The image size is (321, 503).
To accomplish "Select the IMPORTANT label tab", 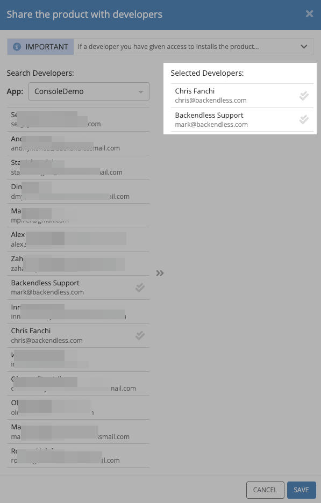I will point(41,47).
